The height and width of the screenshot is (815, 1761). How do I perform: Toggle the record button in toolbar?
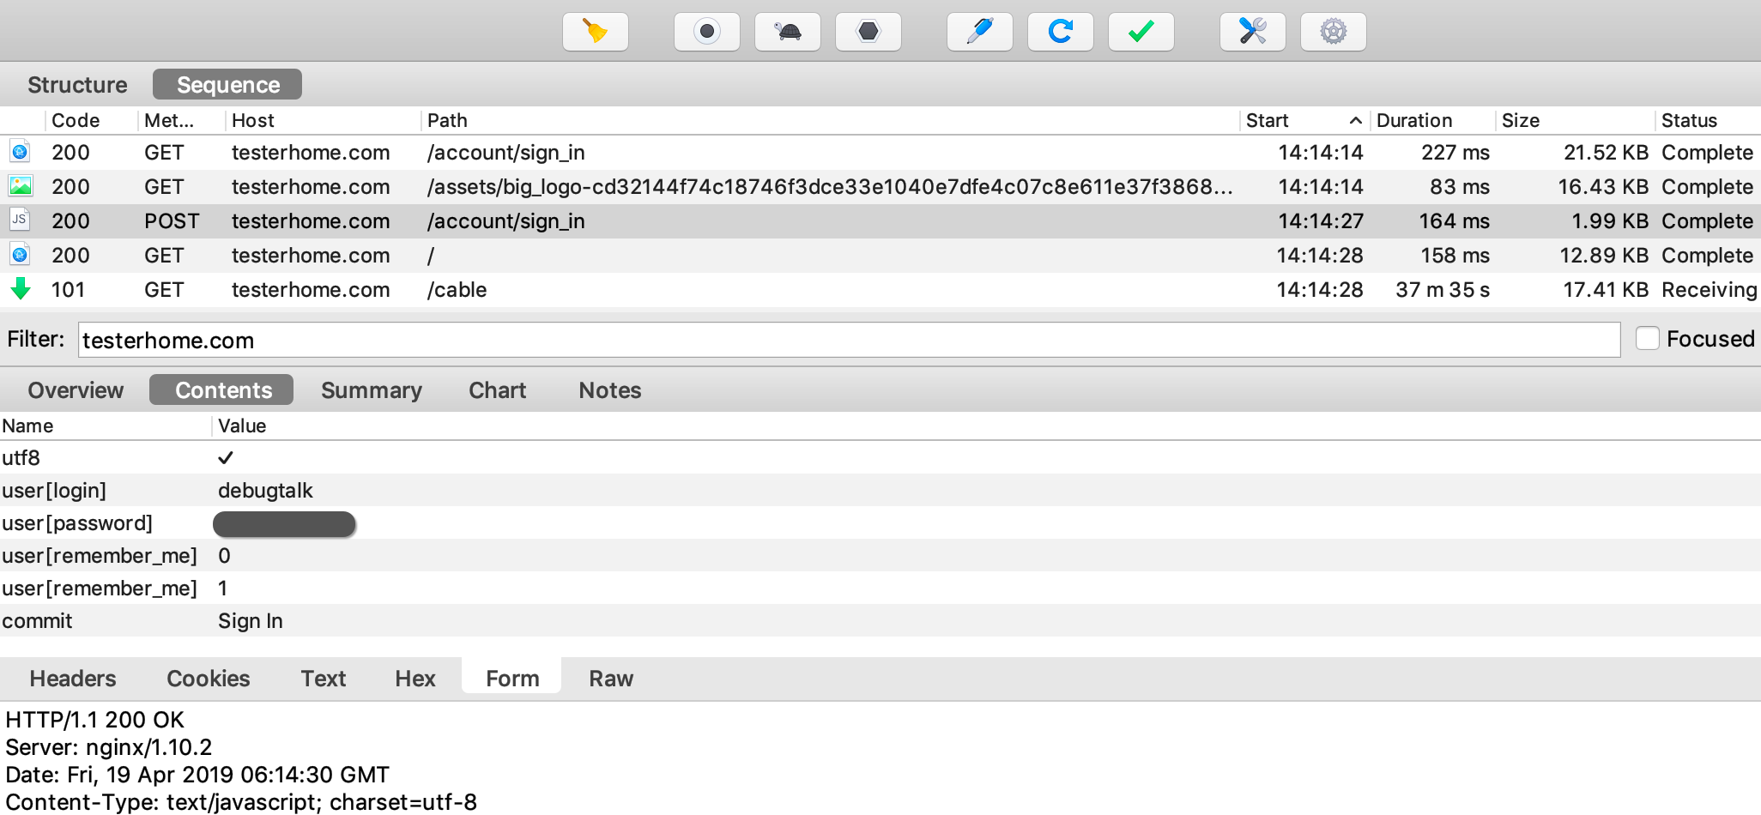706,32
